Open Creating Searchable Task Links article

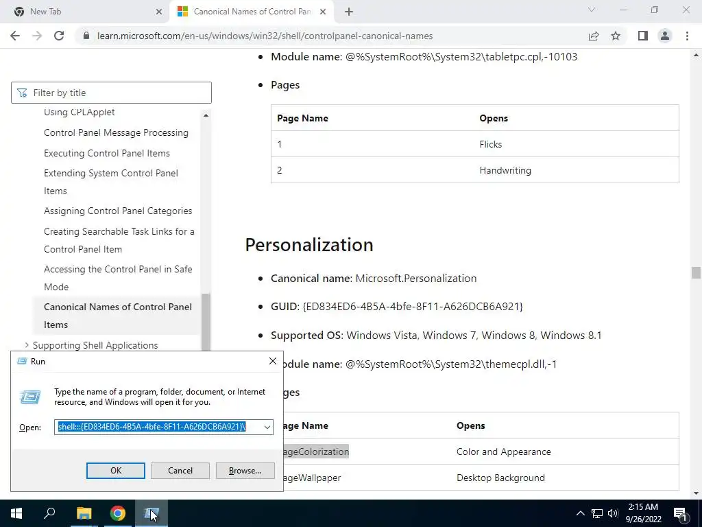coord(119,240)
